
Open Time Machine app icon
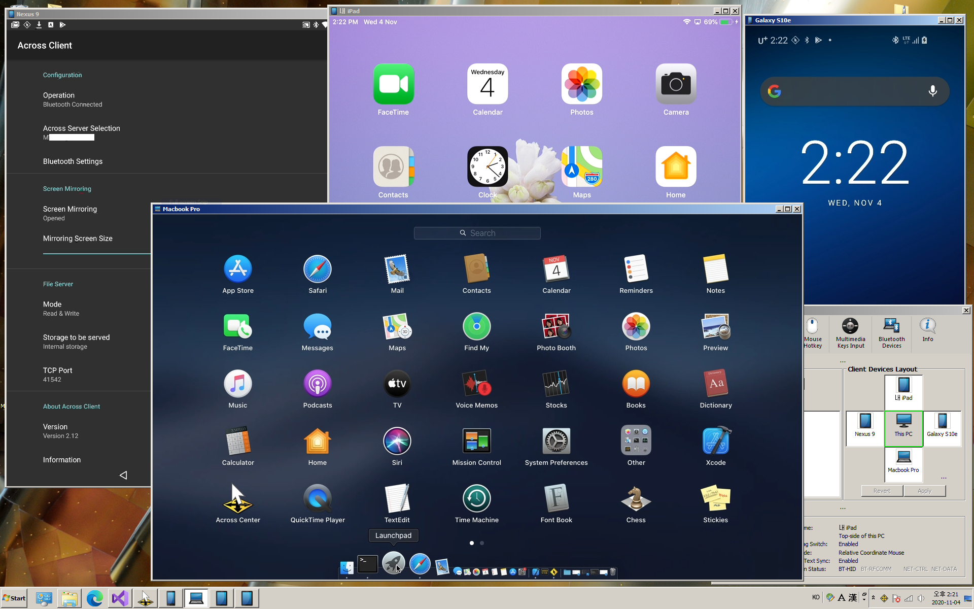[x=476, y=499]
